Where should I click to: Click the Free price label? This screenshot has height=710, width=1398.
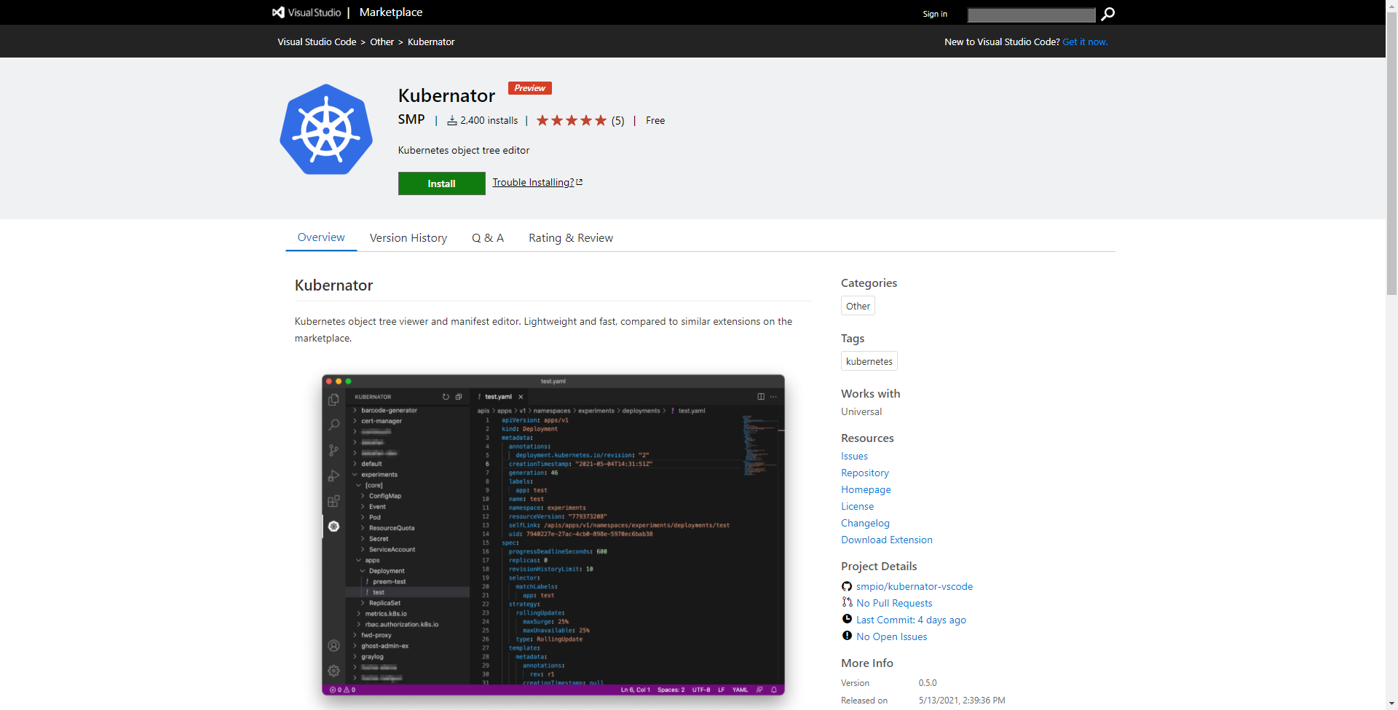tap(655, 120)
